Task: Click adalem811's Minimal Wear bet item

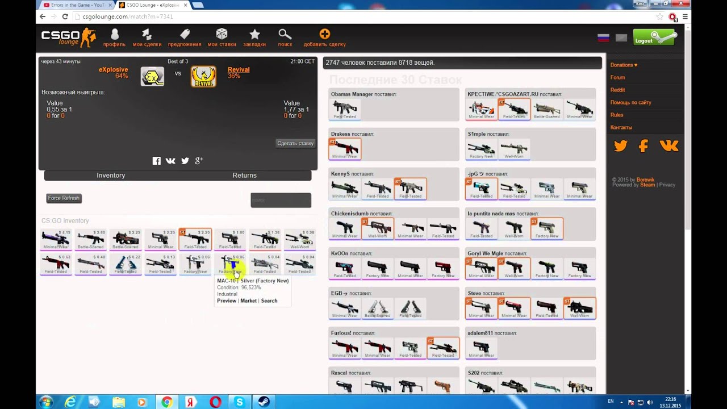Action: [481, 348]
